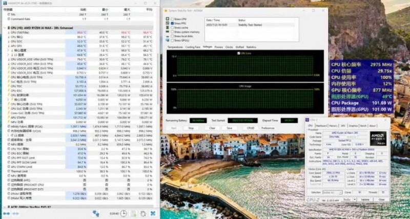Click the disk icon beside Stress local disks
410x219 pixels.
[168, 36]
